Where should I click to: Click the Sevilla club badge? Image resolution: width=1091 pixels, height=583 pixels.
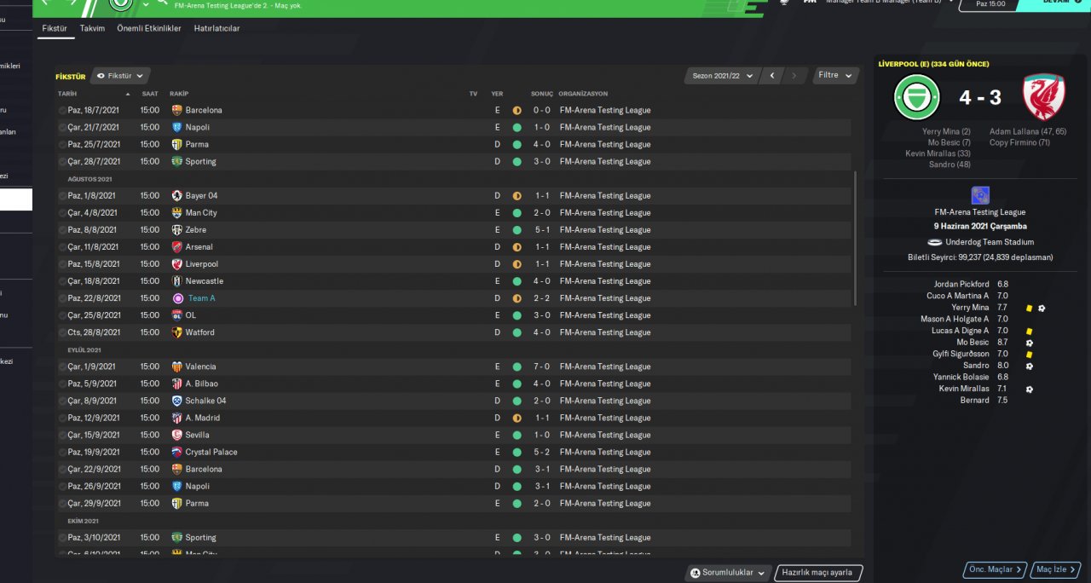tap(177, 435)
